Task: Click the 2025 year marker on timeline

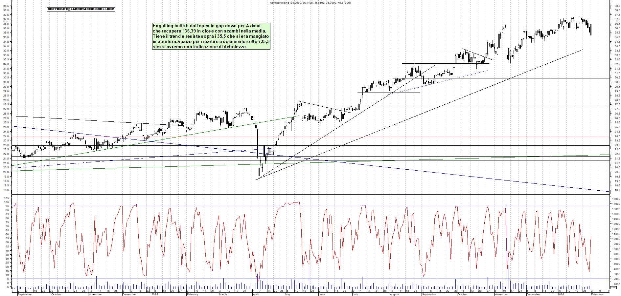Action: coord(154,294)
